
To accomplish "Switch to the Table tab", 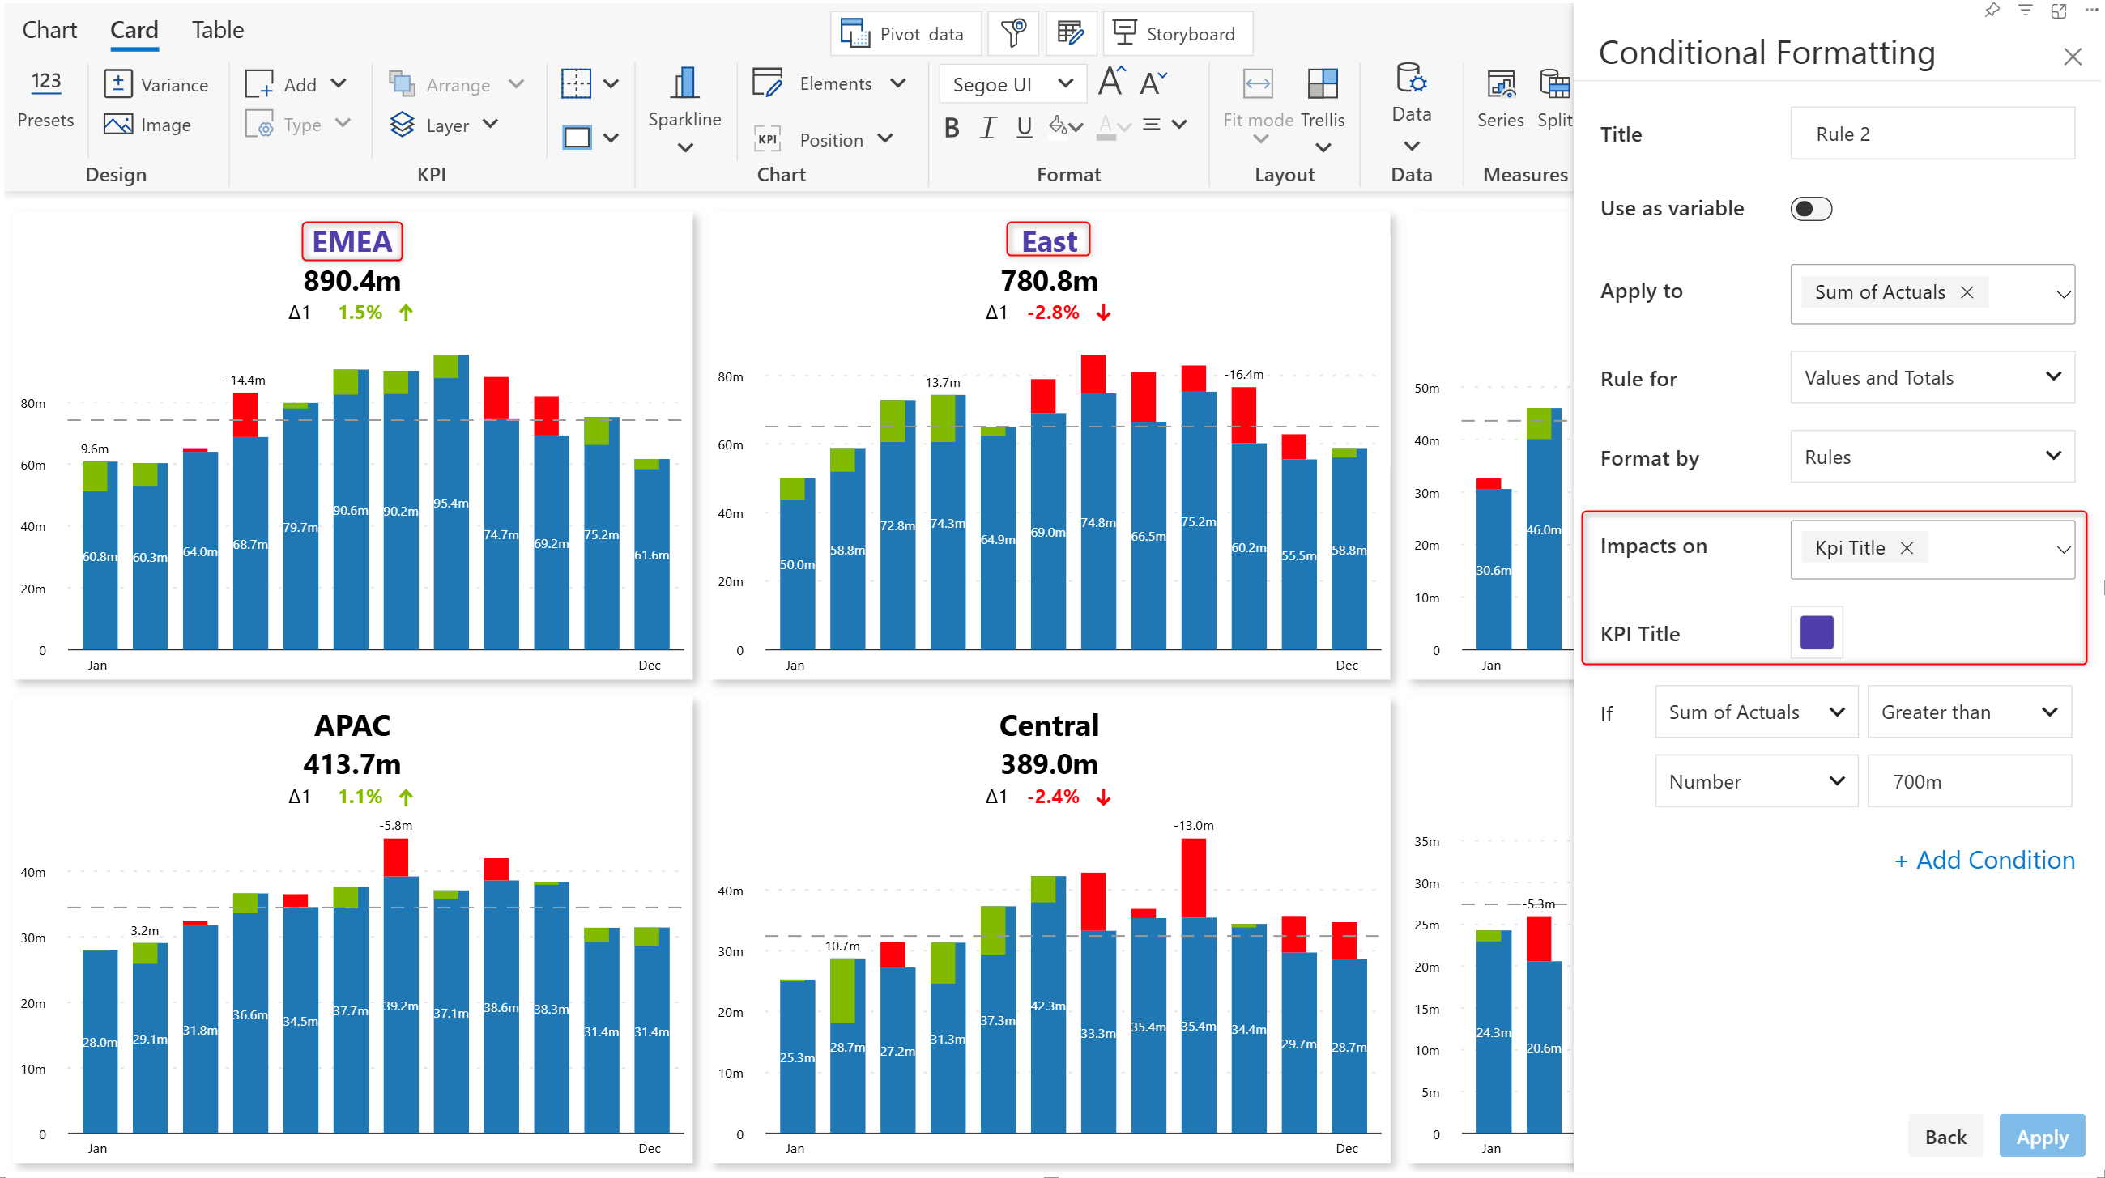I will [217, 30].
